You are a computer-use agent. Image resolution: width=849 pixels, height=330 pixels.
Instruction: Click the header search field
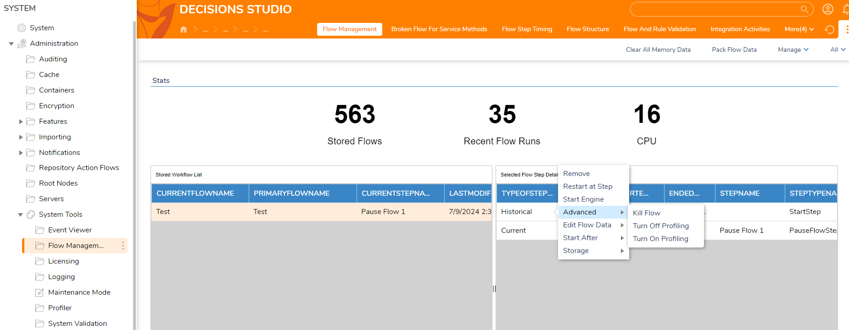click(721, 9)
